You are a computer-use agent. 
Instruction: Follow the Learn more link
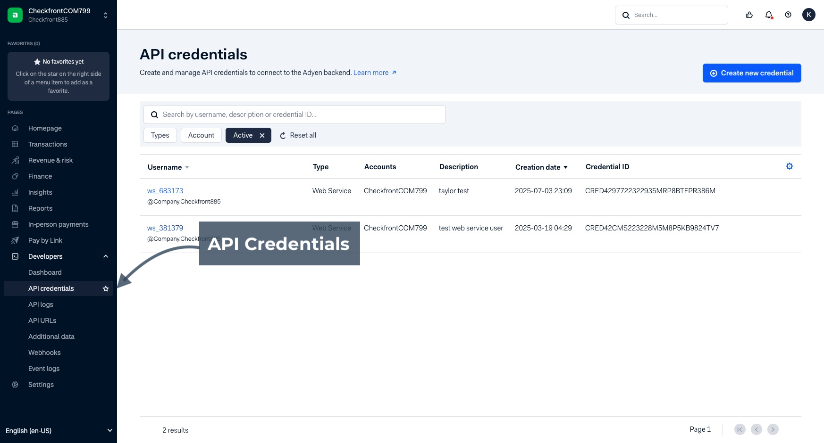[x=375, y=73]
